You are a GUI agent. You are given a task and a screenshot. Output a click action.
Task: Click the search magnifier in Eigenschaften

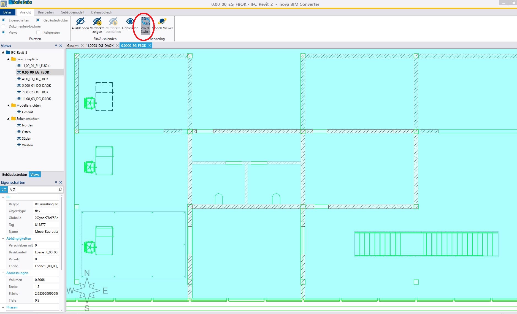(60, 190)
